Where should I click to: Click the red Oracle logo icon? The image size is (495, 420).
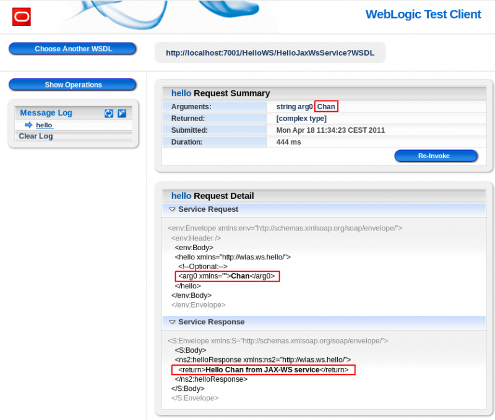22,17
